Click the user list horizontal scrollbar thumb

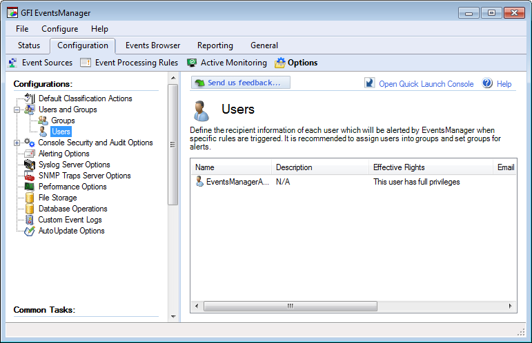click(x=290, y=306)
